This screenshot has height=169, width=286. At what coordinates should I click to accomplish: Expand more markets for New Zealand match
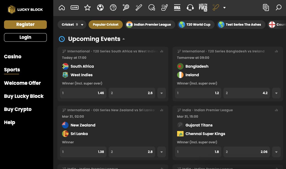[x=162, y=152]
